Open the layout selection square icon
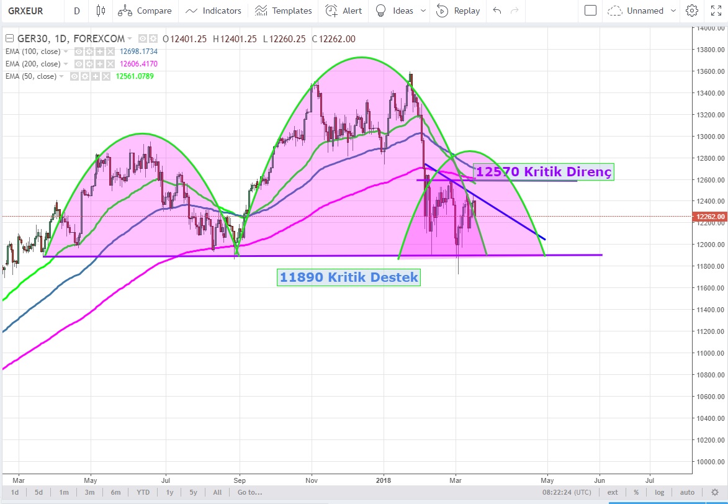 pos(591,11)
